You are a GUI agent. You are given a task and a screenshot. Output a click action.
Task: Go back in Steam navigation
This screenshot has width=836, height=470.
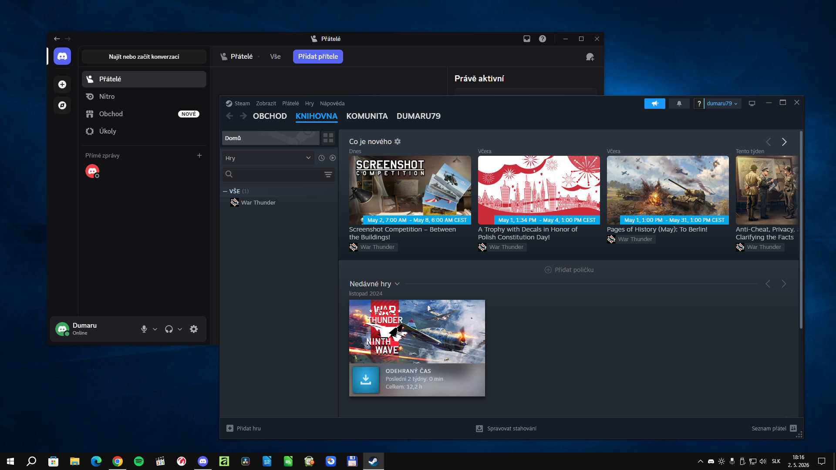(229, 116)
